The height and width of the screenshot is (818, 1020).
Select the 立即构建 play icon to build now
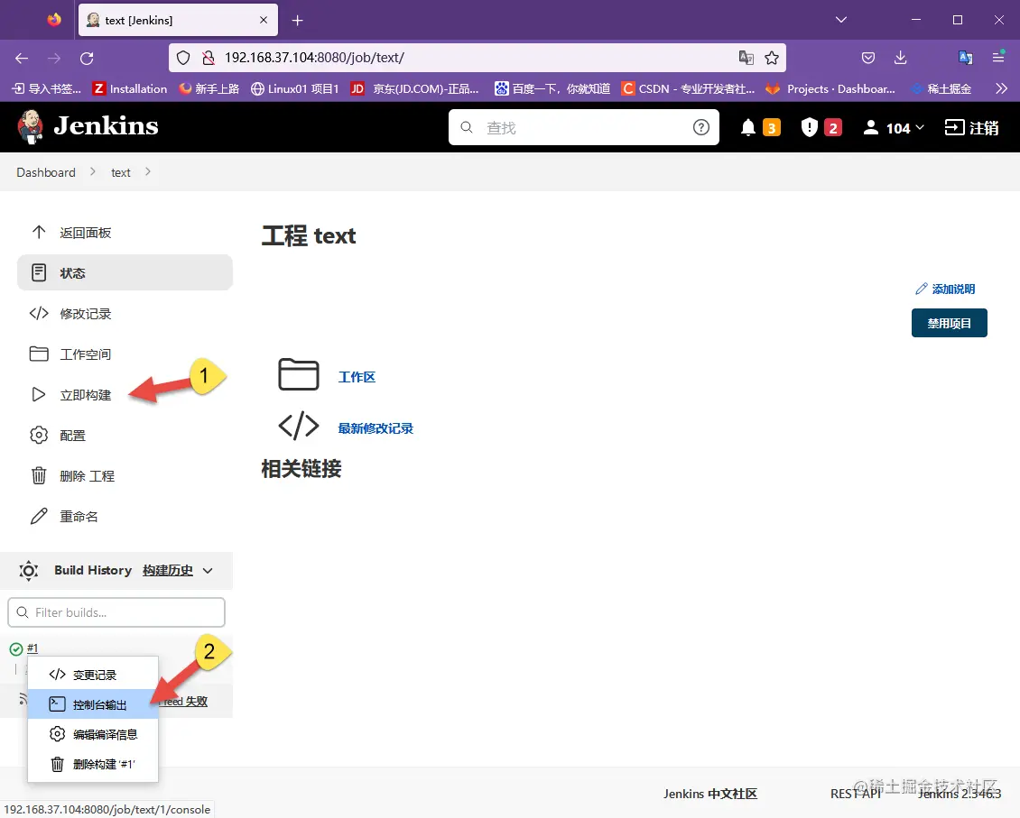(38, 394)
